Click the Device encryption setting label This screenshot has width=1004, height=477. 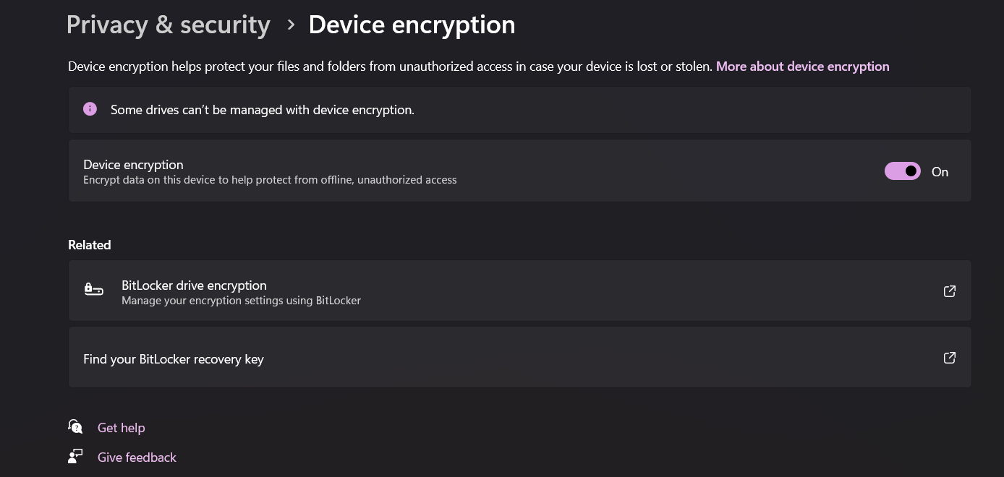(x=133, y=165)
